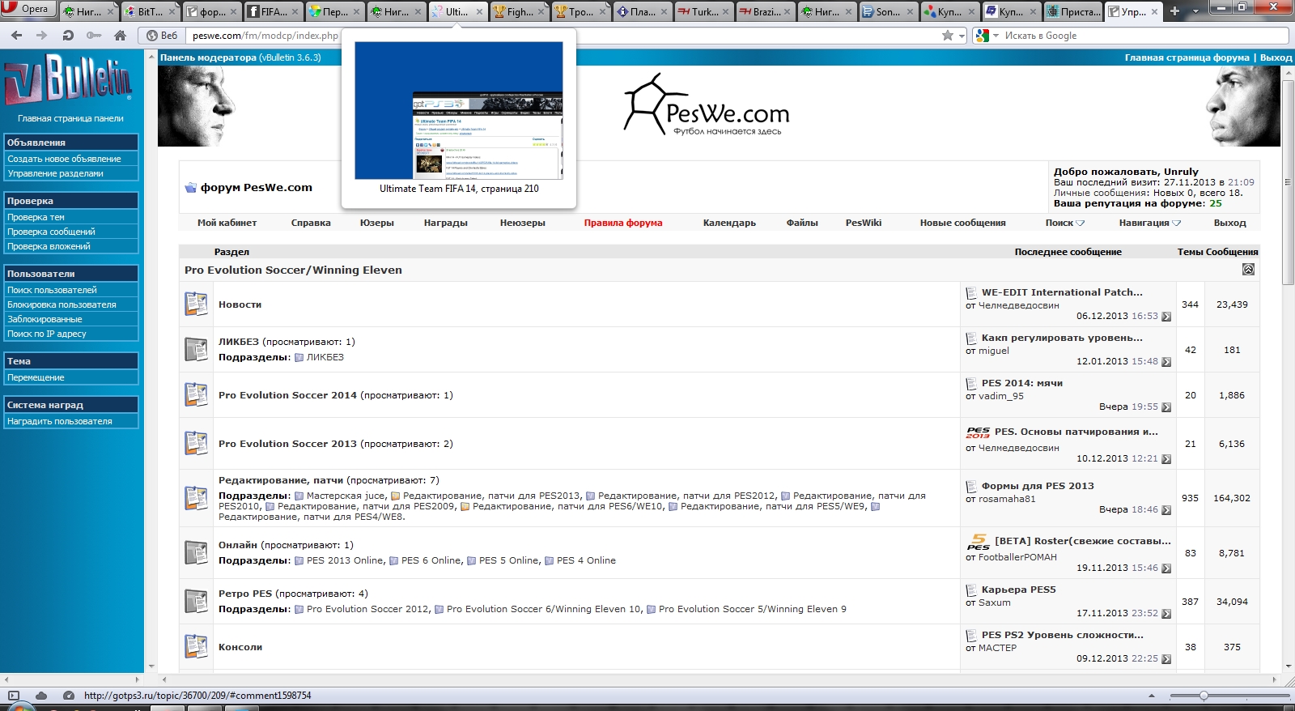The width and height of the screenshot is (1295, 711).
Task: Switch to the Figh... tab
Action: 519,11
